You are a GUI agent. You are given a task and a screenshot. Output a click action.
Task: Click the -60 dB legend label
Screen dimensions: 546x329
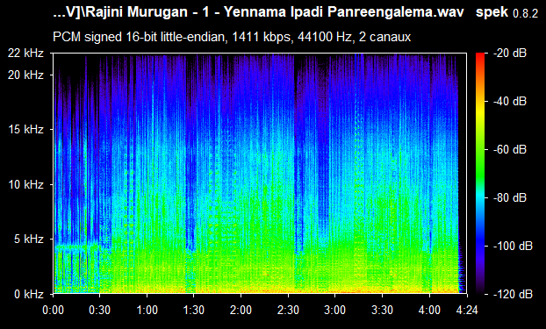510,150
